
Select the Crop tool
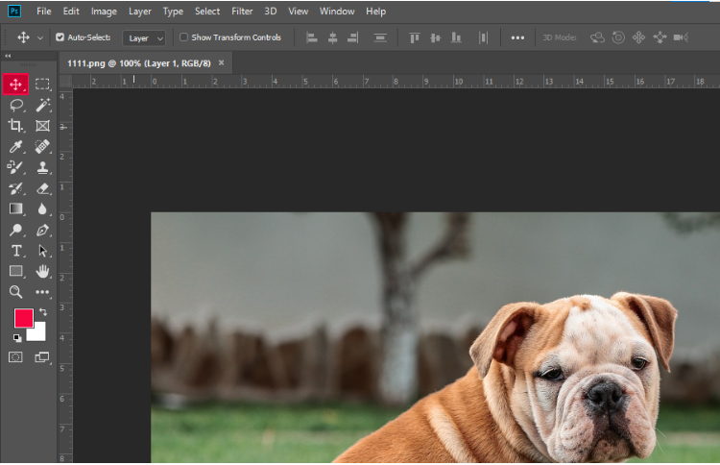pyautogui.click(x=16, y=126)
